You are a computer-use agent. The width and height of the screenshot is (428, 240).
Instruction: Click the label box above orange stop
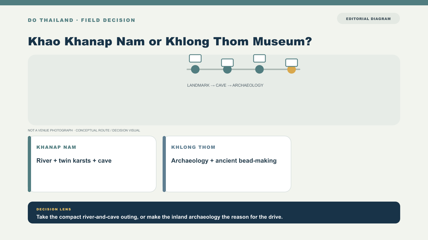coord(292,63)
